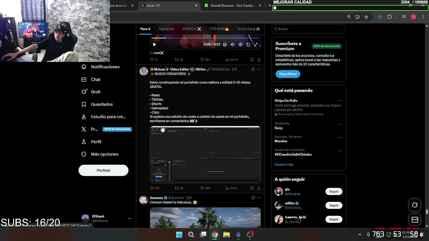429x241 pixels.
Task: Click the Mostrar más link
Action: 284,165
